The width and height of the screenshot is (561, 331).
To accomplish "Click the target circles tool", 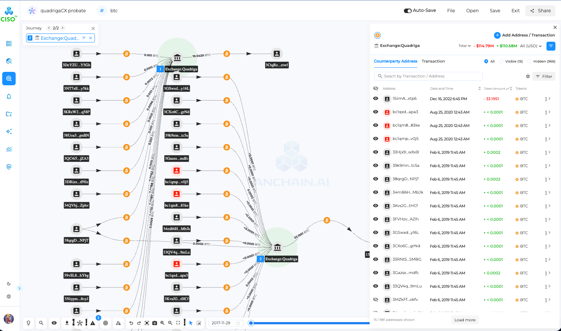I will [x=106, y=323].
